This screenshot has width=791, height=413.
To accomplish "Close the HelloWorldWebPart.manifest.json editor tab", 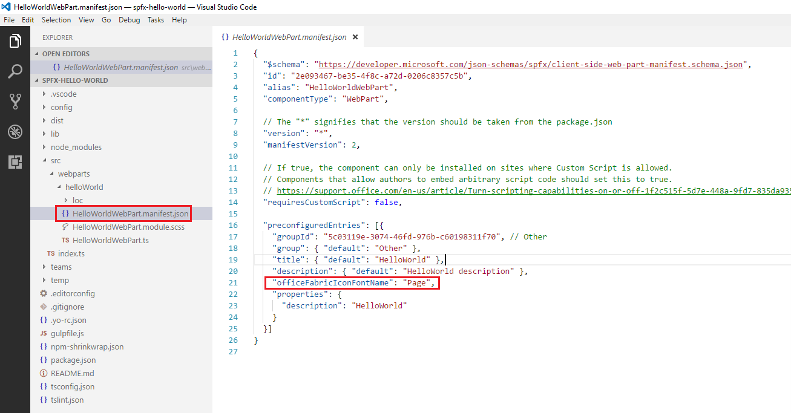I will 355,37.
